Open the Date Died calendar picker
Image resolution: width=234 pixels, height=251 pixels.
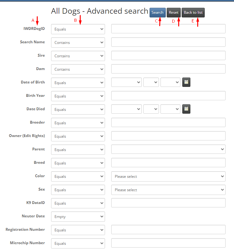[x=186, y=109]
